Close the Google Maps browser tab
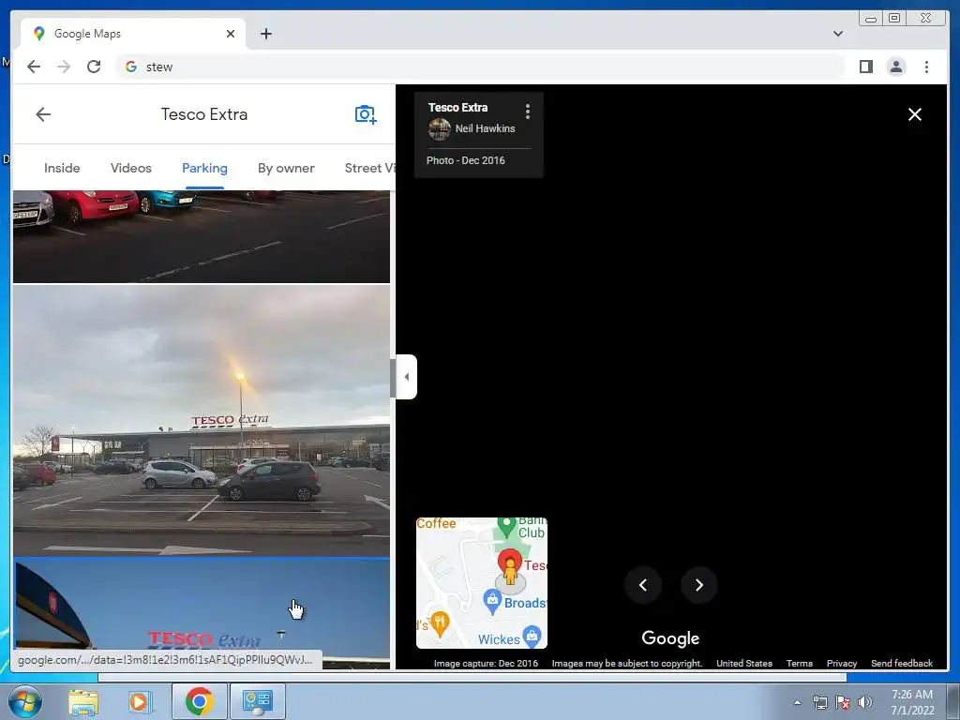 tap(231, 34)
